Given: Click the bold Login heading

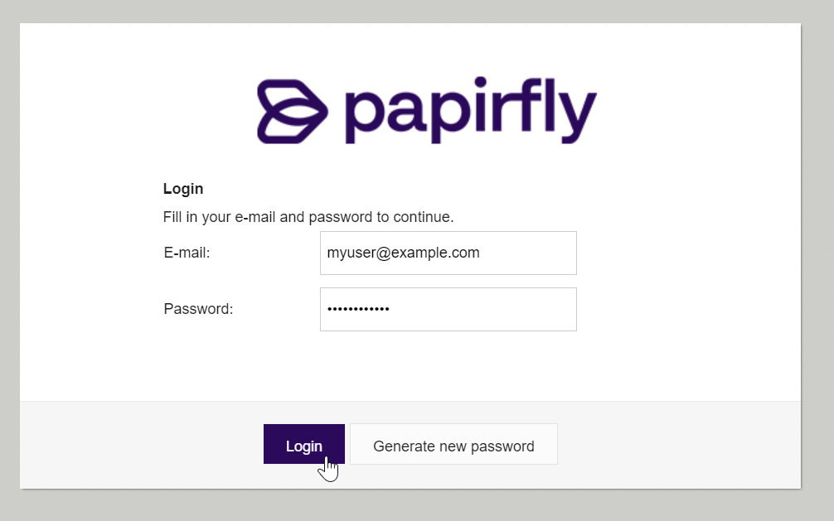Looking at the screenshot, I should [x=183, y=189].
